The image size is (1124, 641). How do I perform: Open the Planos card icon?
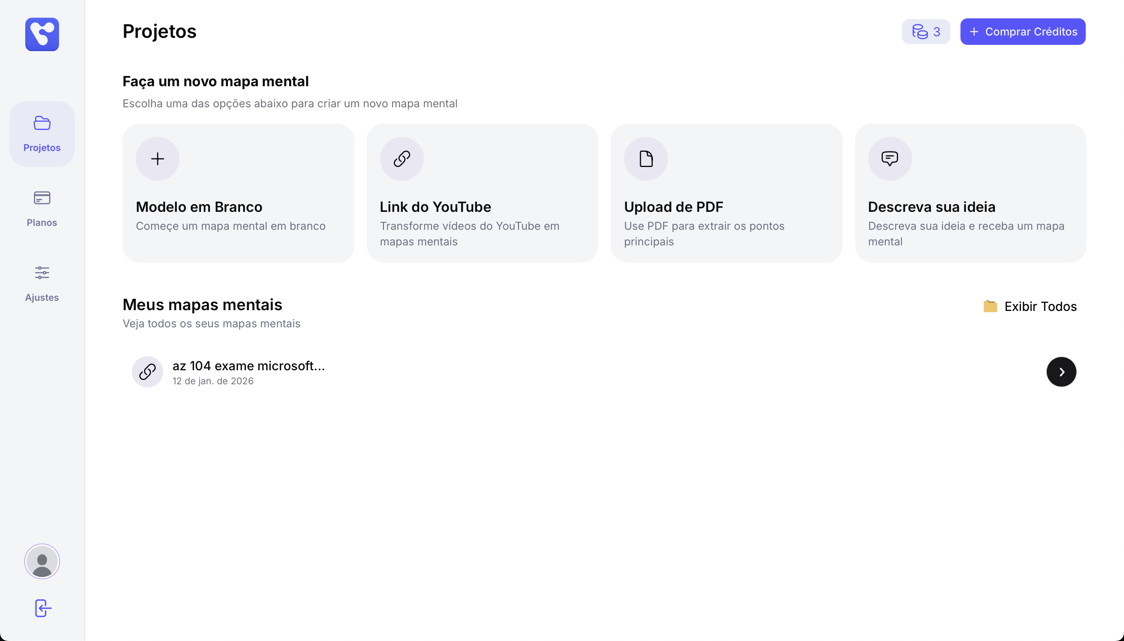[x=42, y=198]
